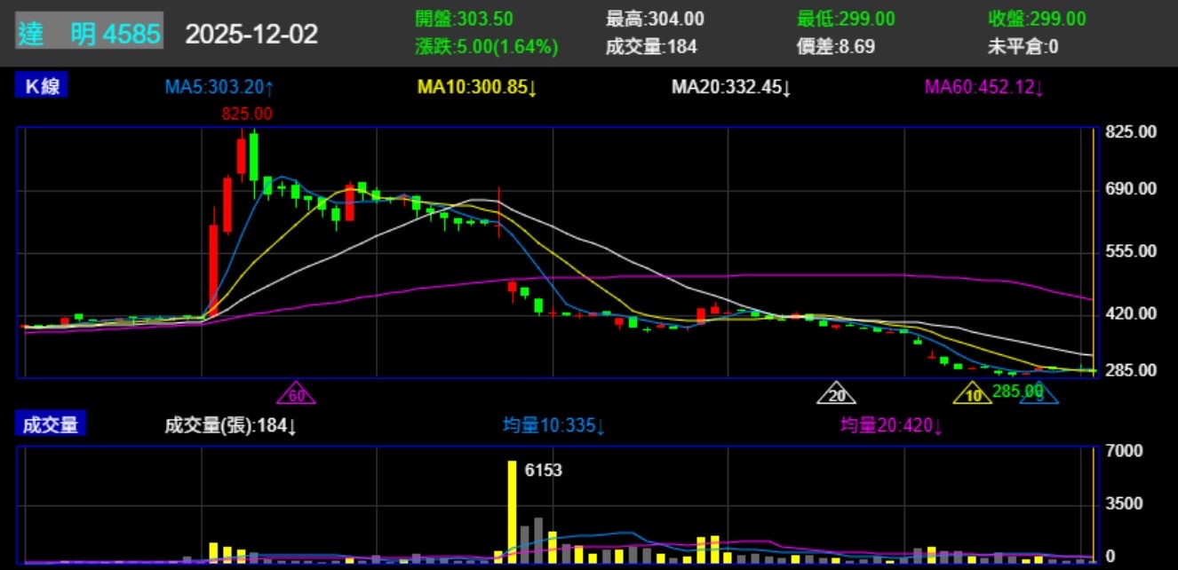1178x570 pixels.
Task: Click the 20-day MA triangle marker
Action: [x=836, y=392]
